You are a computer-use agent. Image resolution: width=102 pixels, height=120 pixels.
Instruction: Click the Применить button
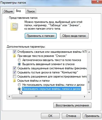click(92, 116)
